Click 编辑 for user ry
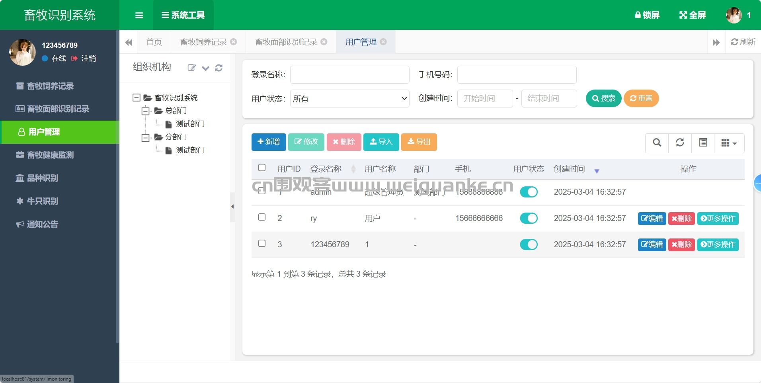Image resolution: width=761 pixels, height=383 pixels. (x=652, y=219)
